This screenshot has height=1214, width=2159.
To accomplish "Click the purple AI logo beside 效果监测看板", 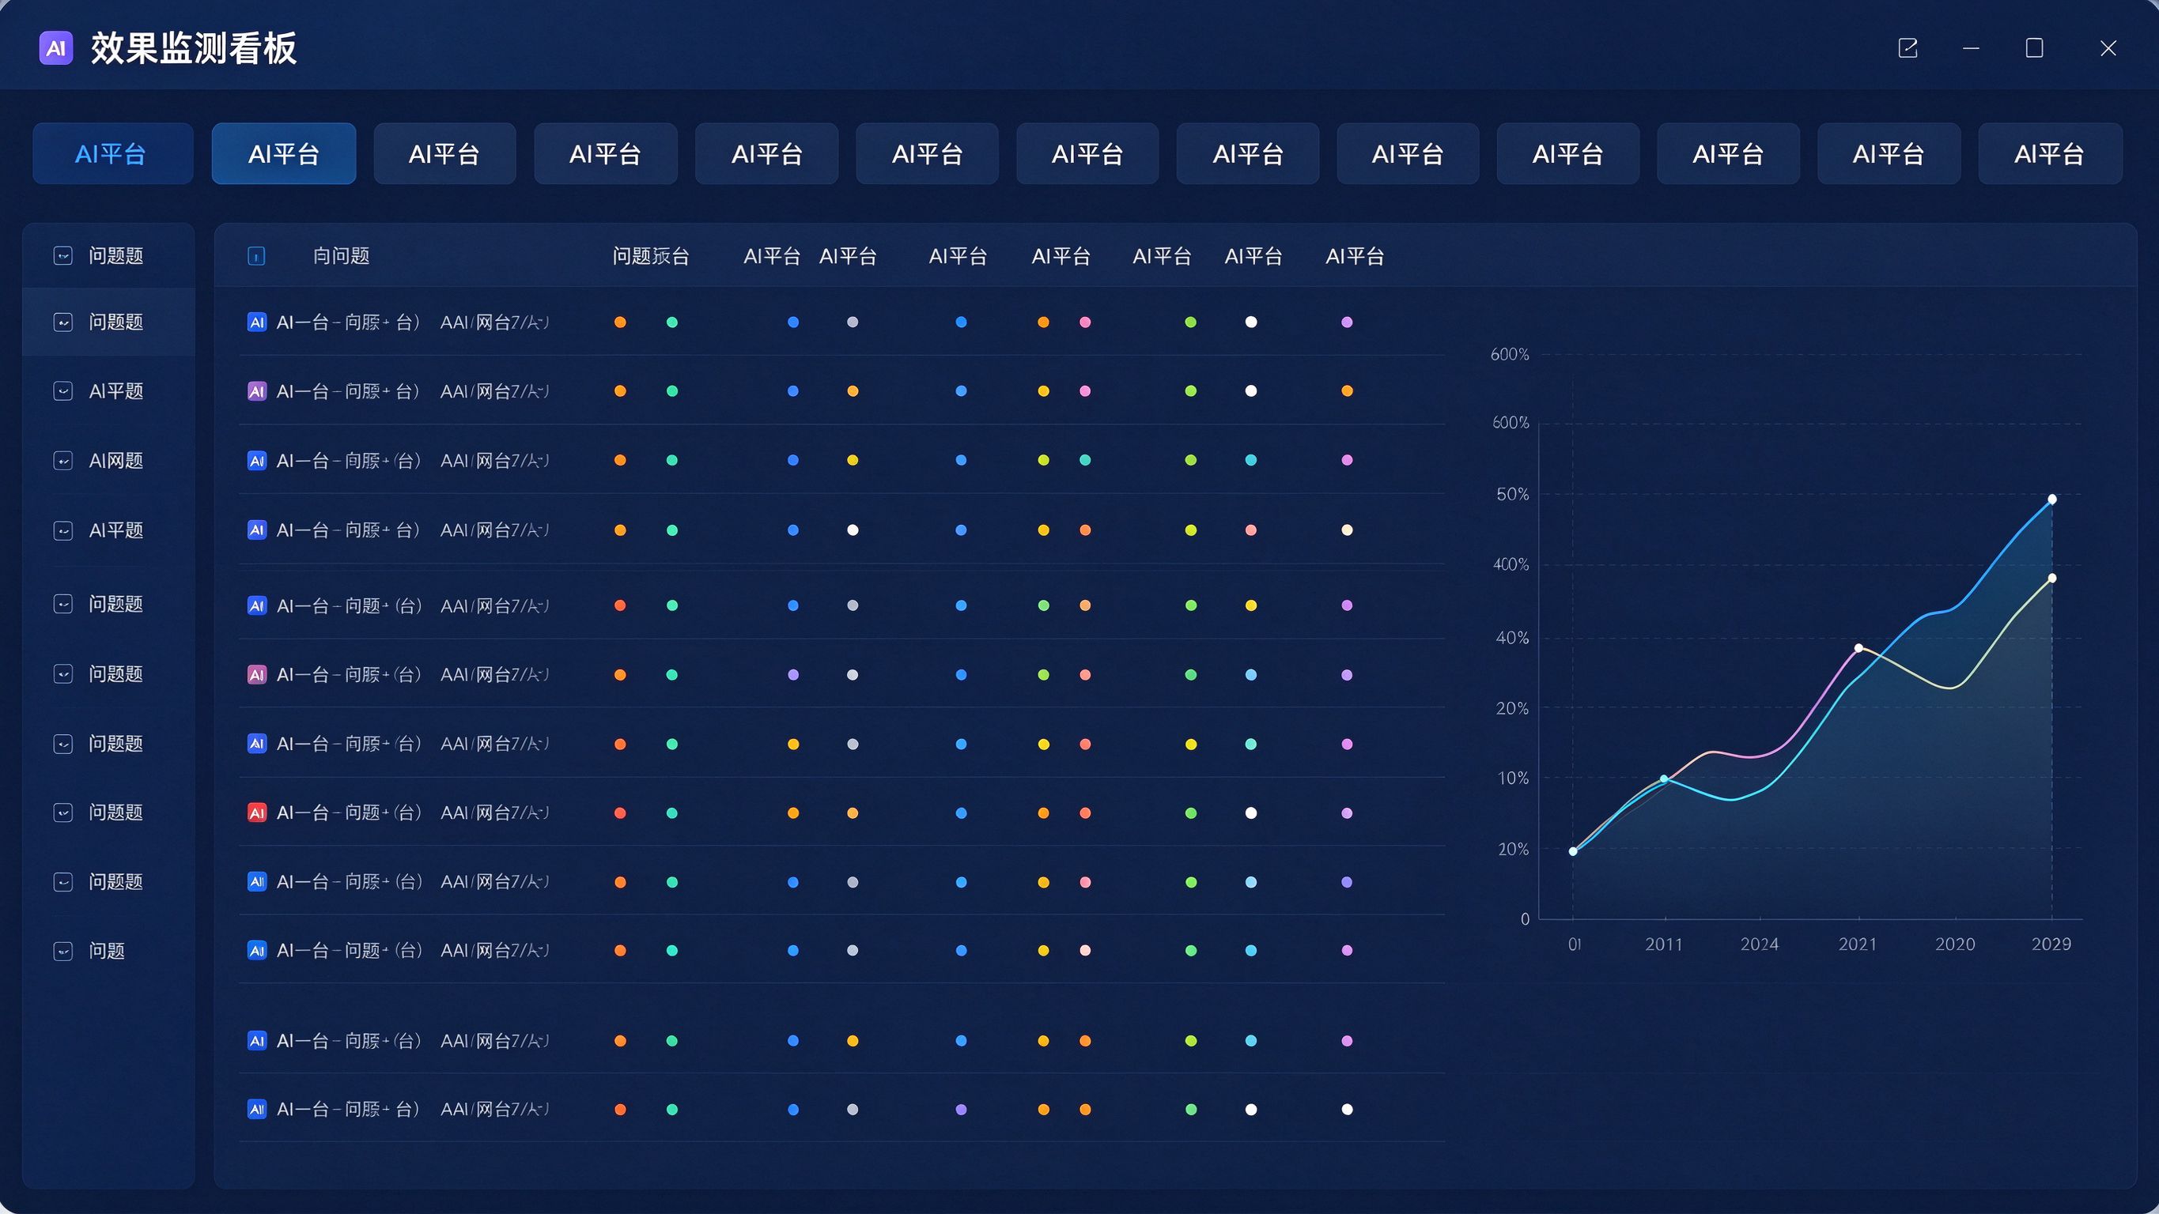I will click(56, 47).
